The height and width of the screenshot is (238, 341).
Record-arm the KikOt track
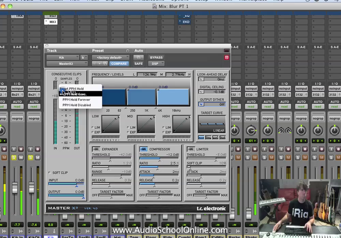[38, 149]
